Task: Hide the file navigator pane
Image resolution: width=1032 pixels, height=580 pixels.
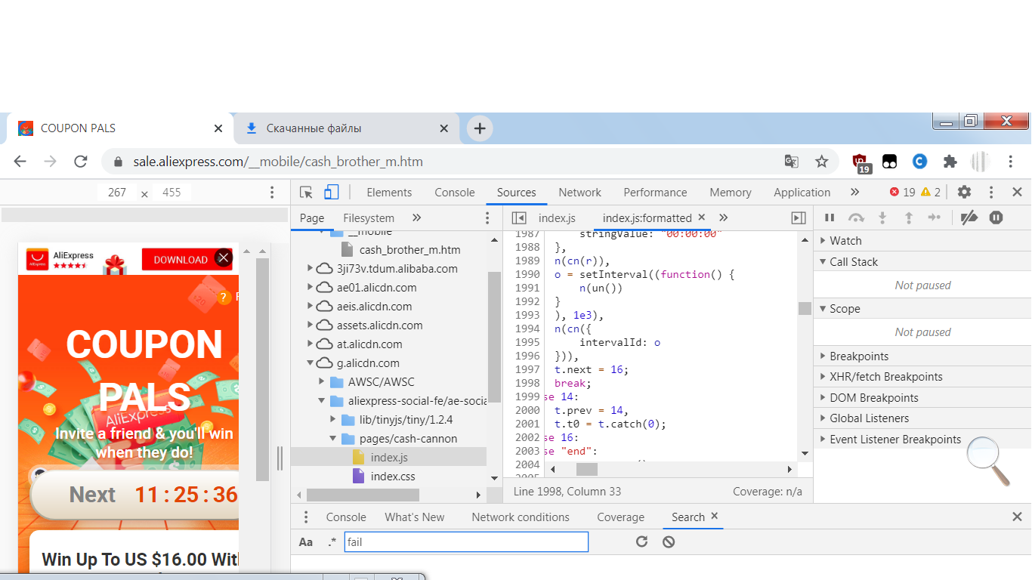Action: [519, 218]
